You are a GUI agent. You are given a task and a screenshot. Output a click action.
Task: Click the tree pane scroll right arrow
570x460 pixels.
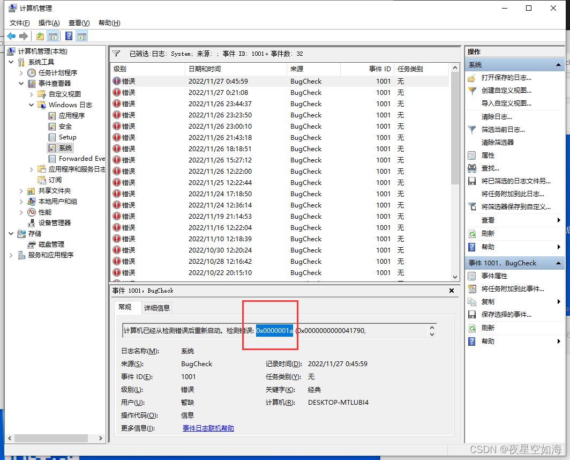point(101,438)
